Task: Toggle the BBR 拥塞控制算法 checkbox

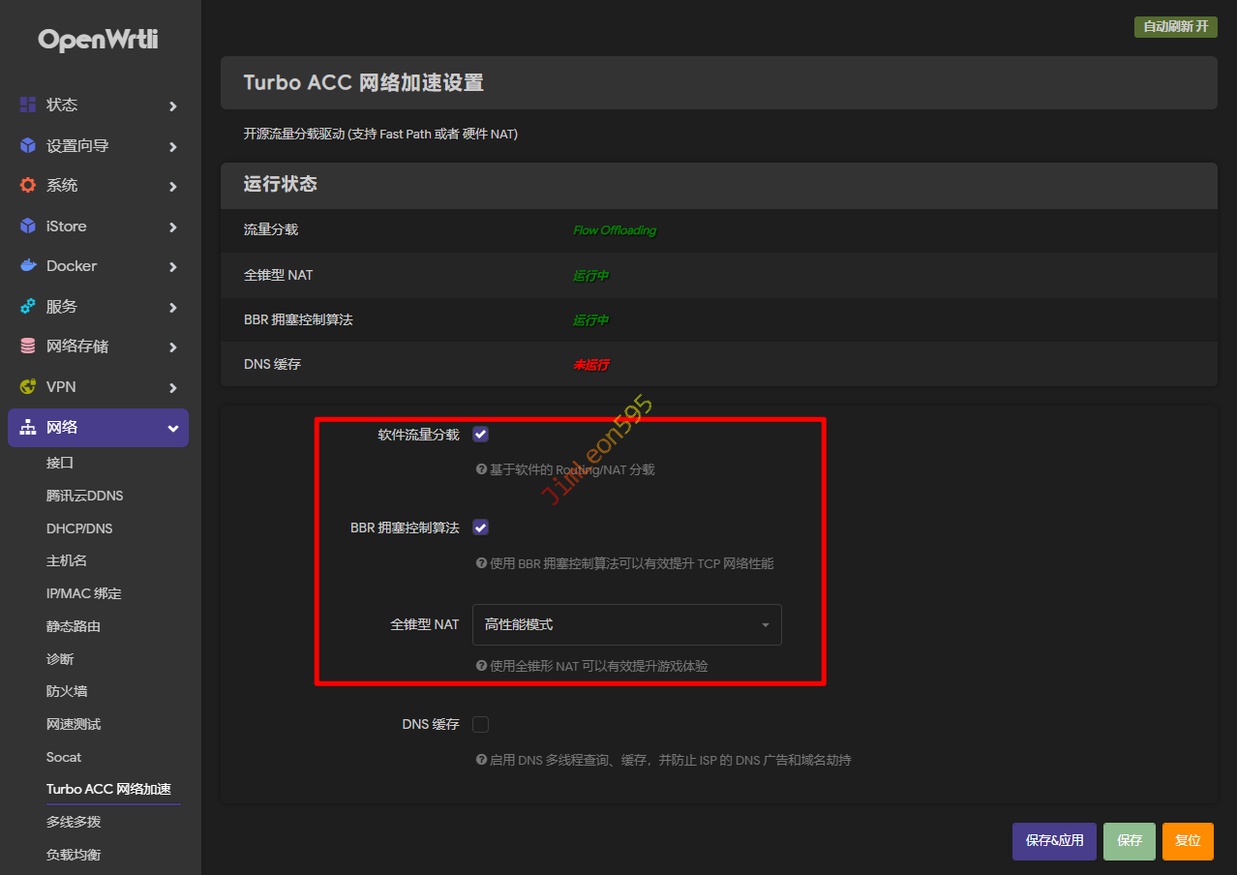Action: click(480, 528)
